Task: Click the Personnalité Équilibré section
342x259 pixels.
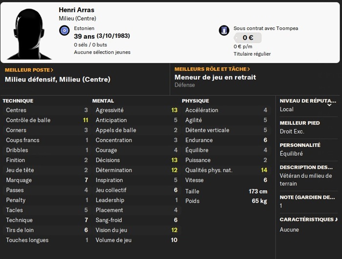Action: click(308, 150)
